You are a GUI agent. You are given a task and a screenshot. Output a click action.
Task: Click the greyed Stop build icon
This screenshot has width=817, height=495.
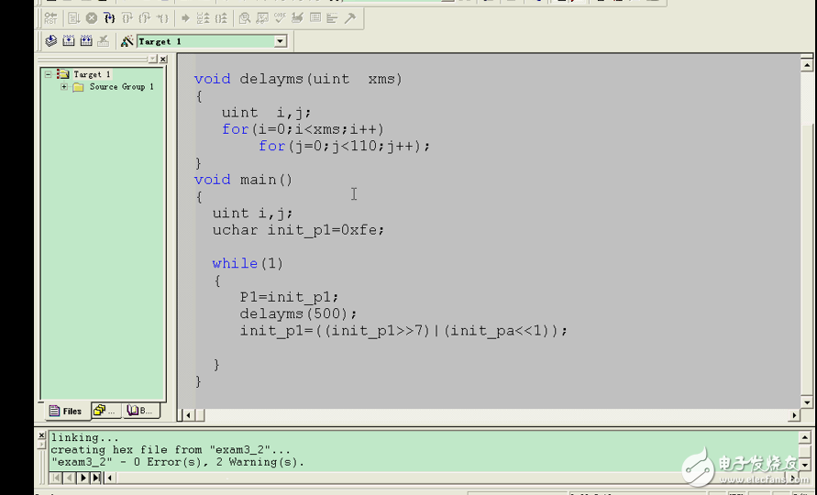coord(104,40)
